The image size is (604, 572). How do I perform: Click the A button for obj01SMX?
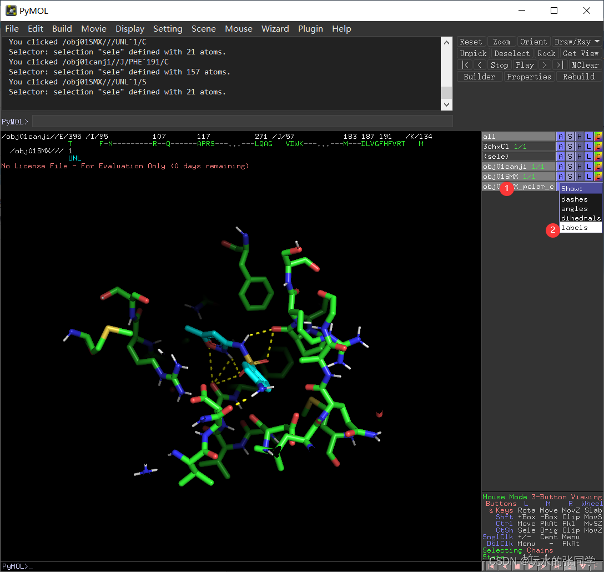pyautogui.click(x=561, y=177)
